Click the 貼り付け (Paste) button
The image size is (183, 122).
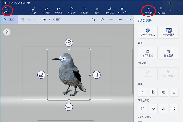tap(149, 11)
